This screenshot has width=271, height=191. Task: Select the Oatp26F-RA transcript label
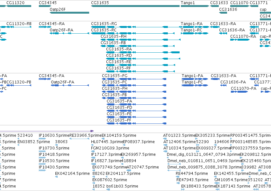pos(61,30)
